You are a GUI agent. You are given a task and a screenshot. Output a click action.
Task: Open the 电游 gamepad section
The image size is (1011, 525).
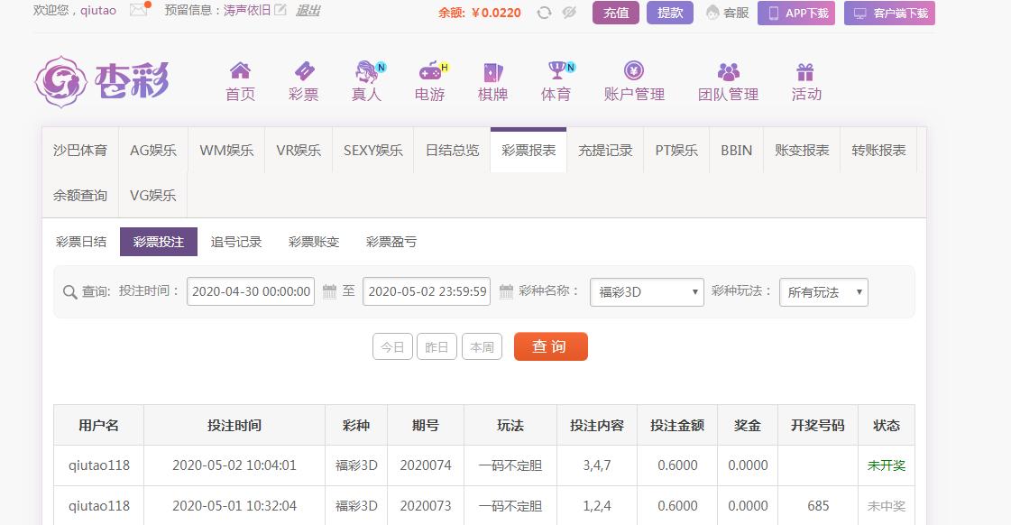click(x=430, y=81)
